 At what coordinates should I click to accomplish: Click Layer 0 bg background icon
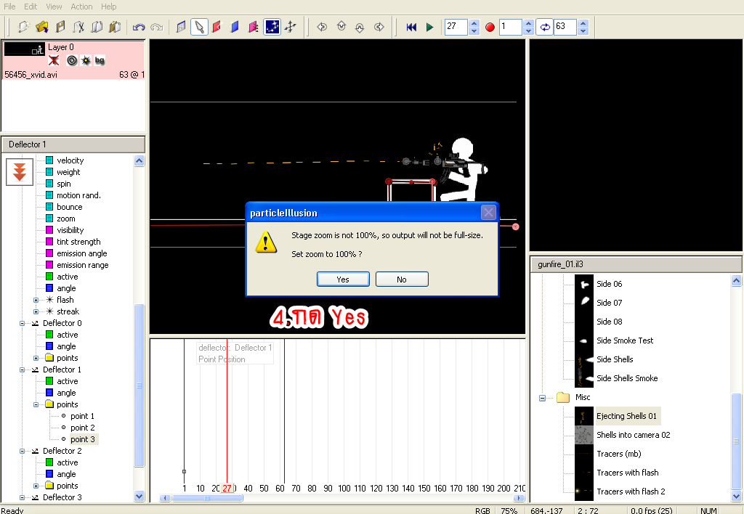[x=99, y=60]
